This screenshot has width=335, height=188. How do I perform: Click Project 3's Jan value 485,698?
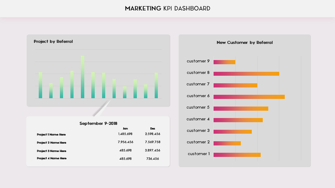(125, 150)
